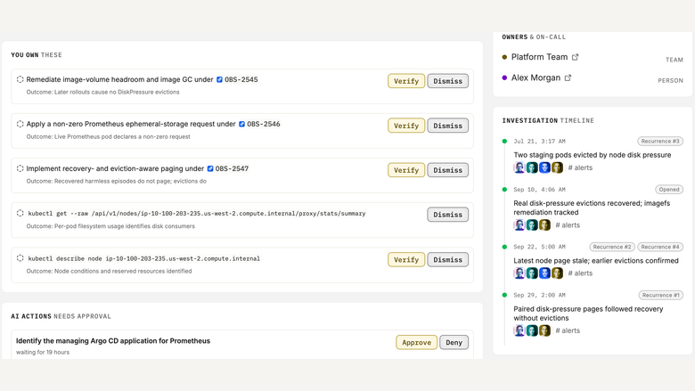The width and height of the screenshot is (695, 391).
Task: Click second avatar under Two staging pods evicted
Action: coord(532,167)
